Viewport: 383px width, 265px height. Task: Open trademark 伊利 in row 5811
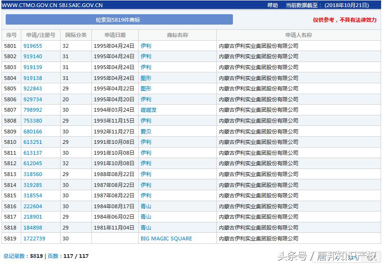pyautogui.click(x=146, y=153)
